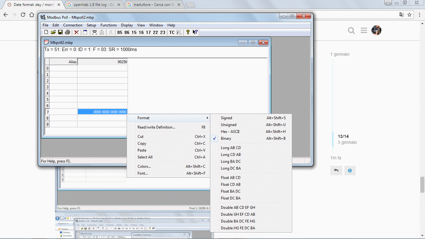
Task: Open the Functions menu
Action: (x=108, y=25)
